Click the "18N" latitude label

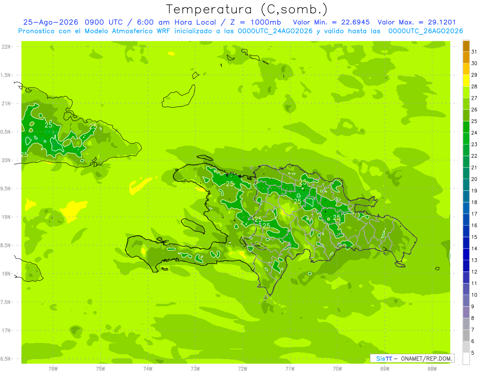pyautogui.click(x=6, y=274)
